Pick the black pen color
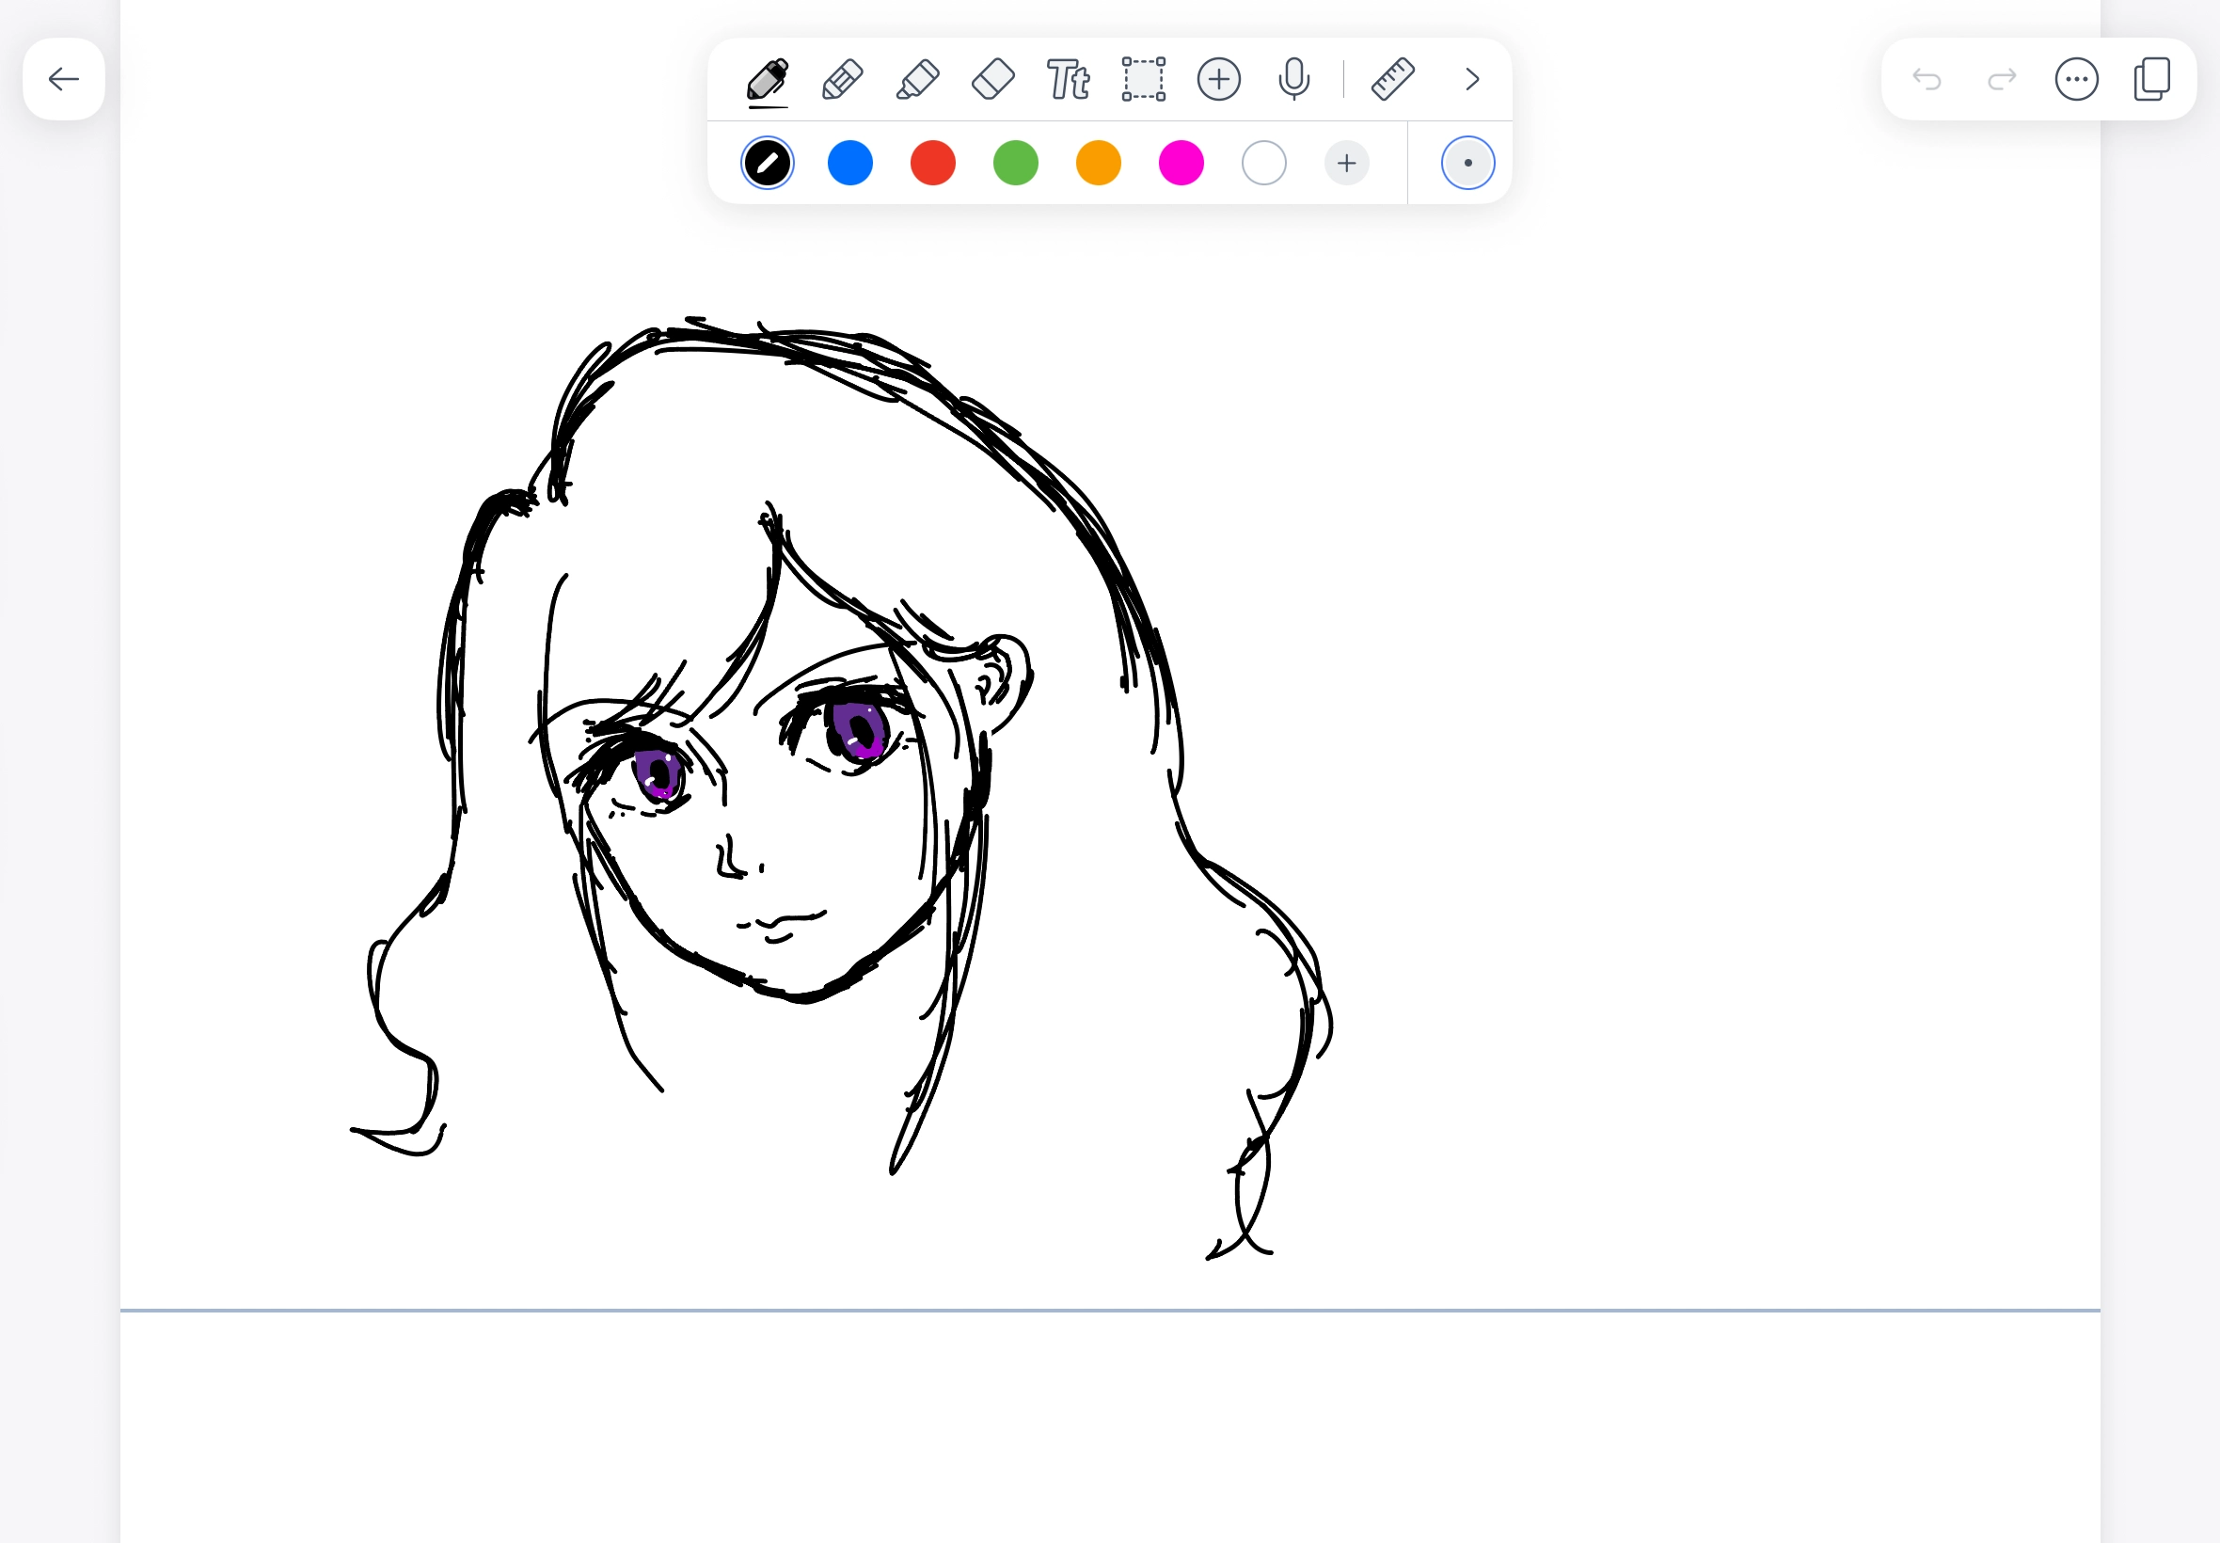The width and height of the screenshot is (2220, 1543). [768, 163]
